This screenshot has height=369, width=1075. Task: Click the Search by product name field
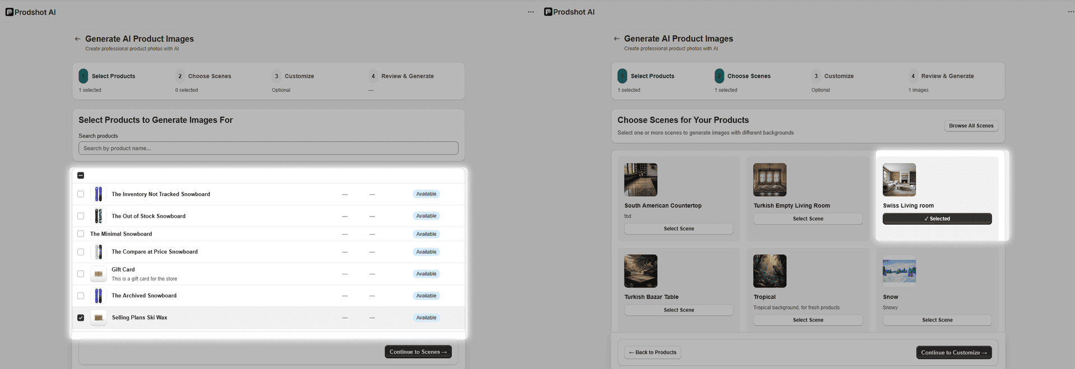coord(268,148)
